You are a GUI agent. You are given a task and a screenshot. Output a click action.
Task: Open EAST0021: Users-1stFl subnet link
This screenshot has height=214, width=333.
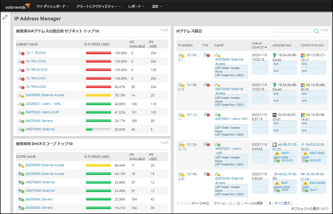click(x=232, y=119)
